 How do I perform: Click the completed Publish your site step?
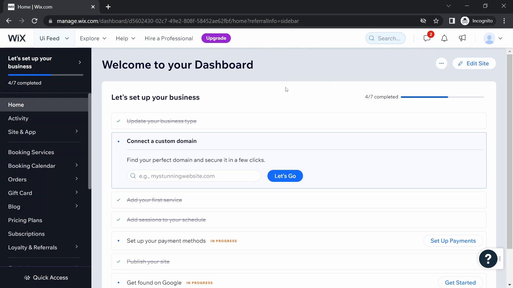299,262
